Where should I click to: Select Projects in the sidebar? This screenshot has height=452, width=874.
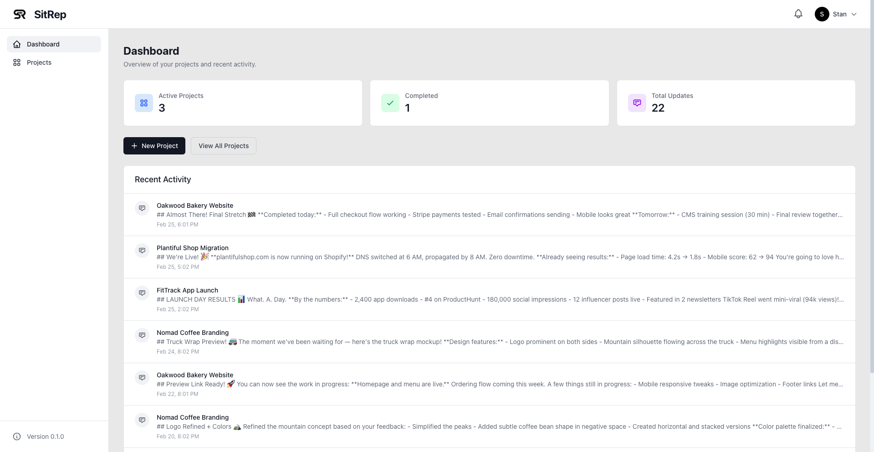tap(39, 62)
